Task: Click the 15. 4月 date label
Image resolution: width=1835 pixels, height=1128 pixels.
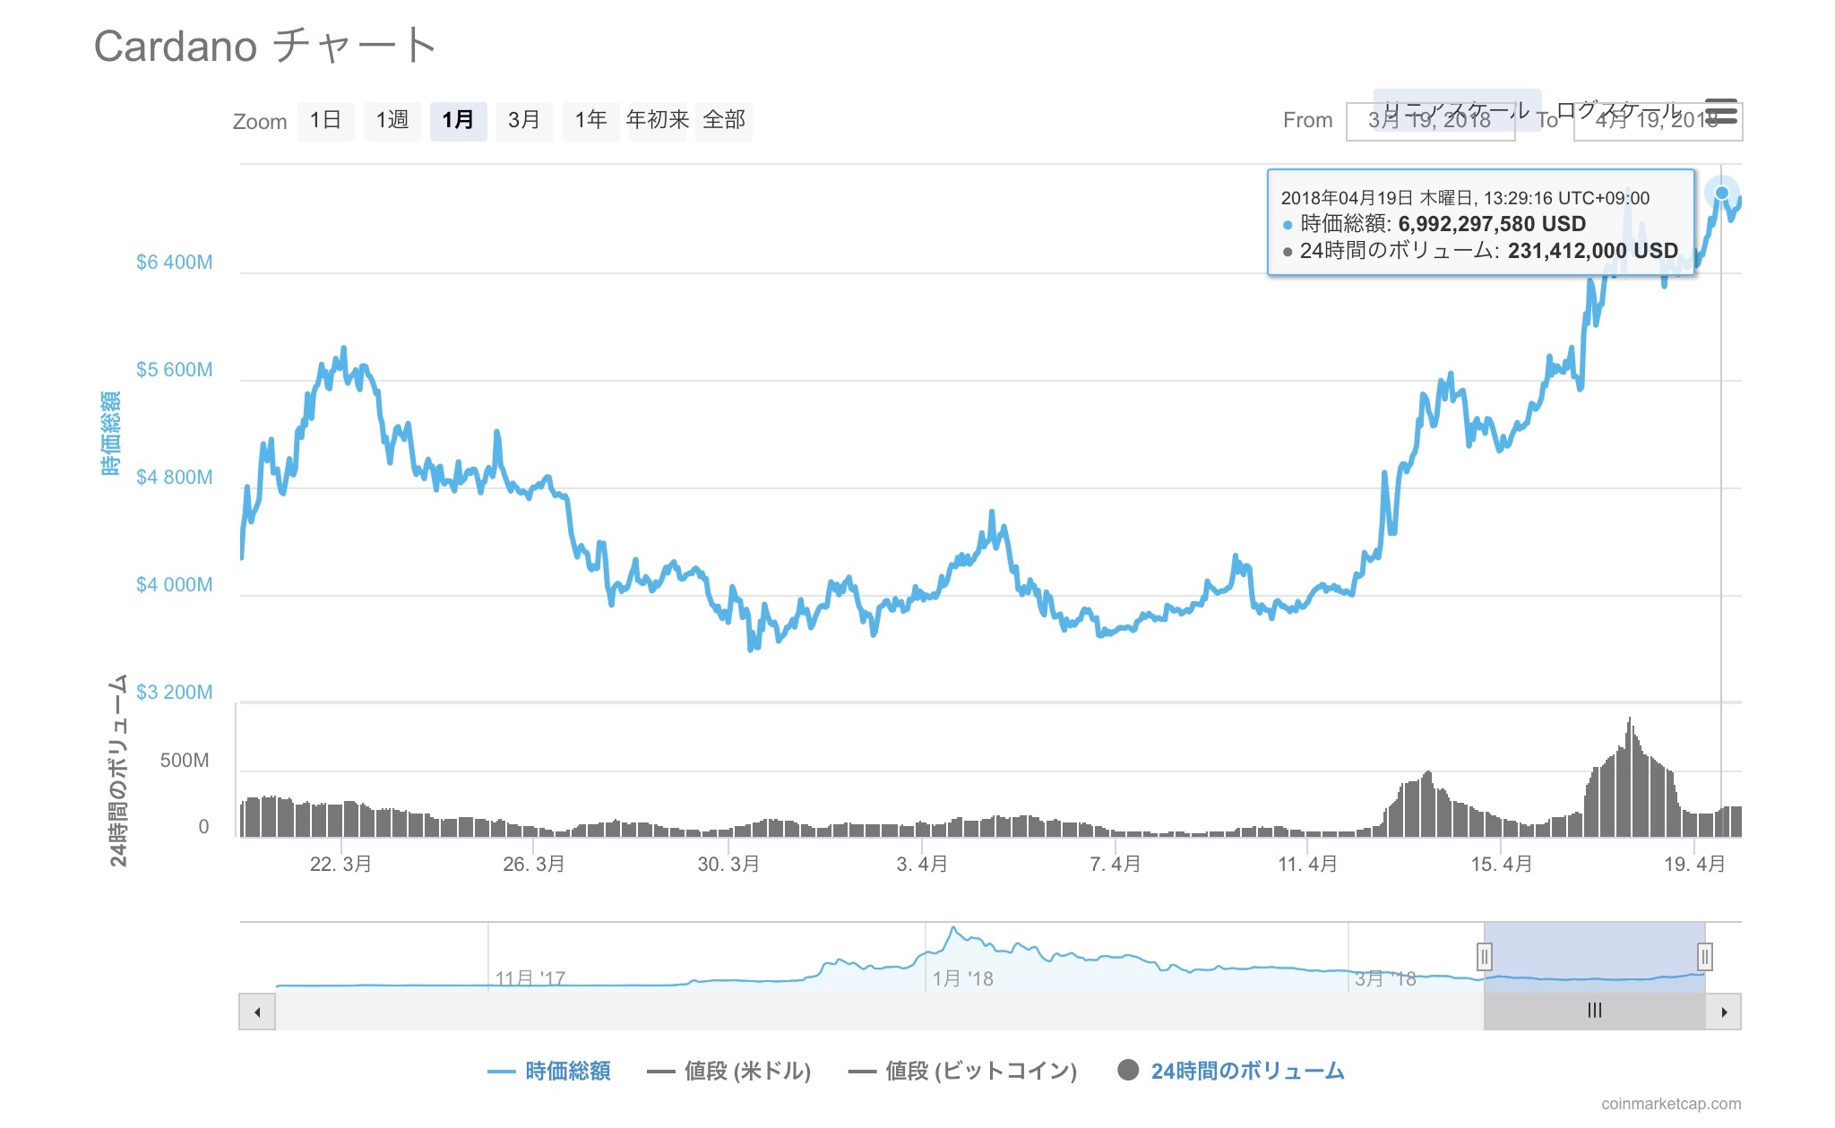Action: (1502, 865)
